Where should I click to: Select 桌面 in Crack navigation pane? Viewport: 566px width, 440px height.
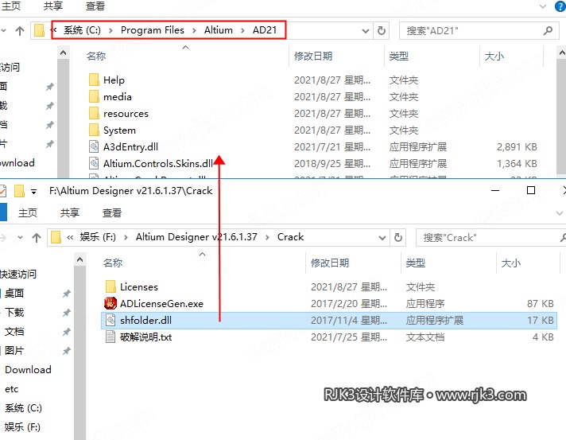pyautogui.click(x=14, y=293)
